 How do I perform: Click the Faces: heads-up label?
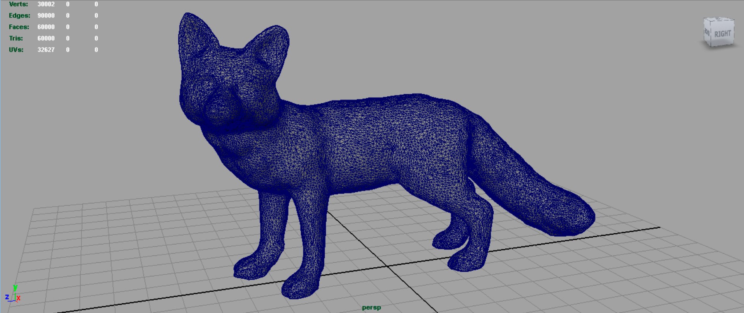click(x=19, y=27)
